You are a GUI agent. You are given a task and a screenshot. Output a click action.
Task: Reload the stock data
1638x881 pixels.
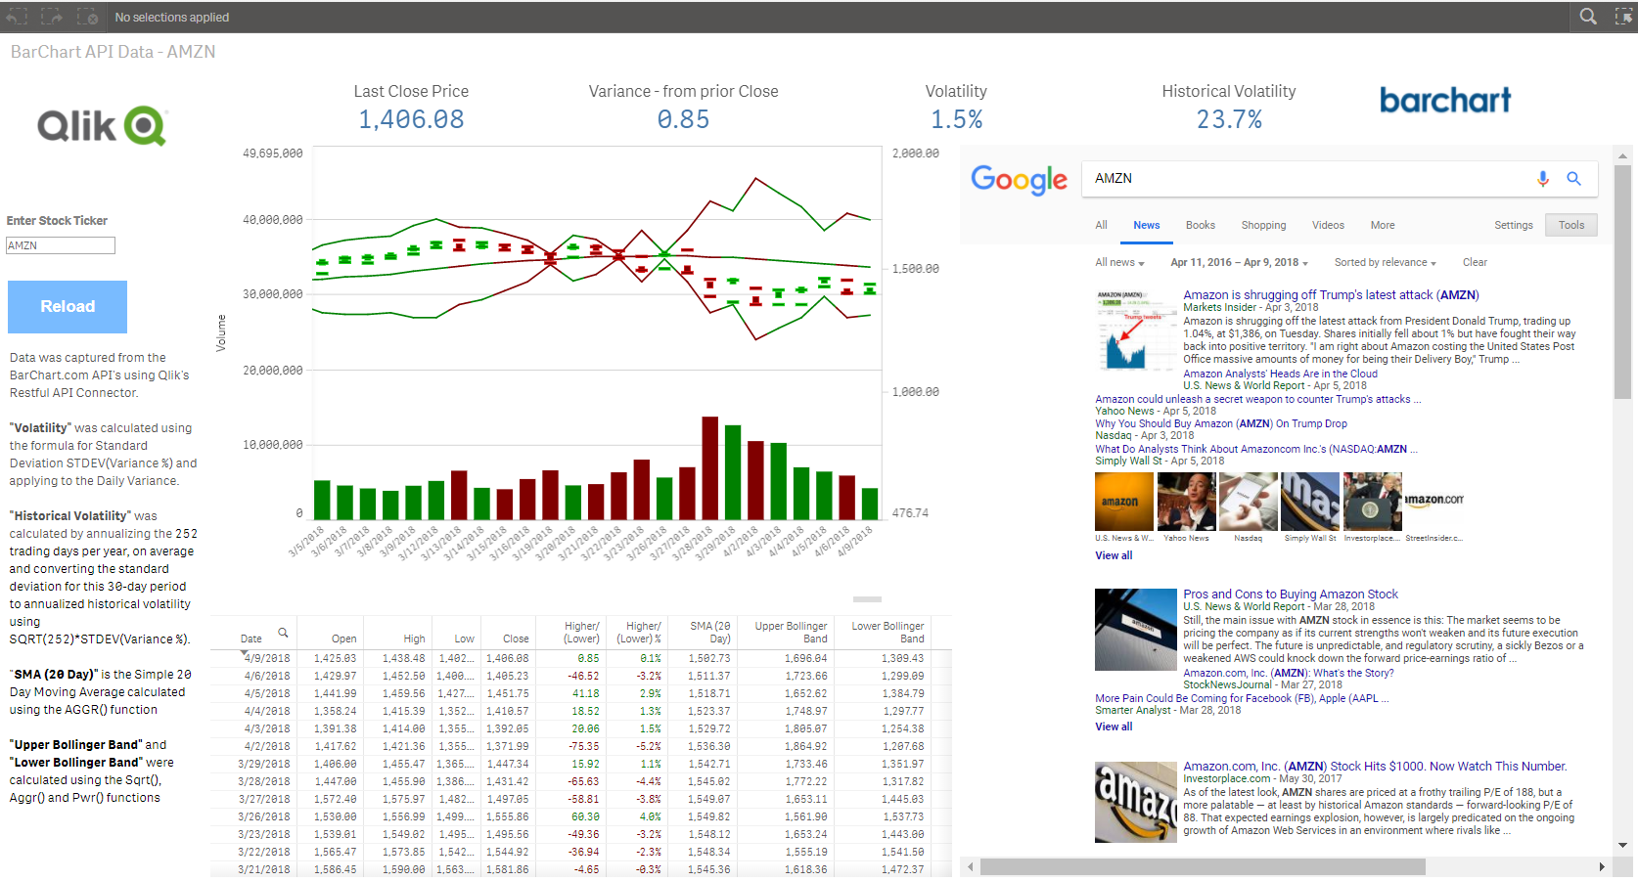pos(68,307)
